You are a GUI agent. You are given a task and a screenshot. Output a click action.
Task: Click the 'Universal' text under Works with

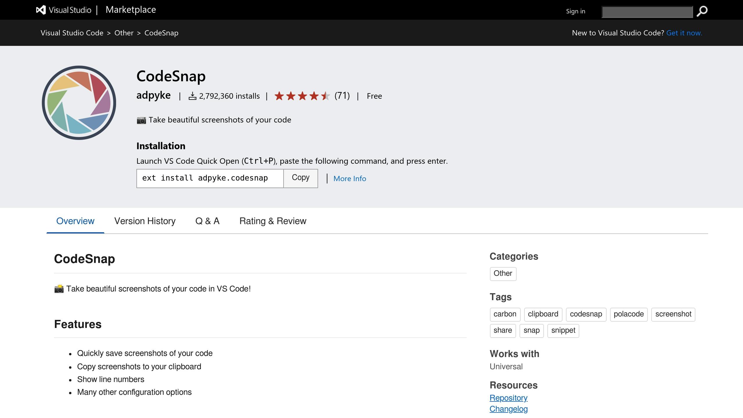[506, 367]
